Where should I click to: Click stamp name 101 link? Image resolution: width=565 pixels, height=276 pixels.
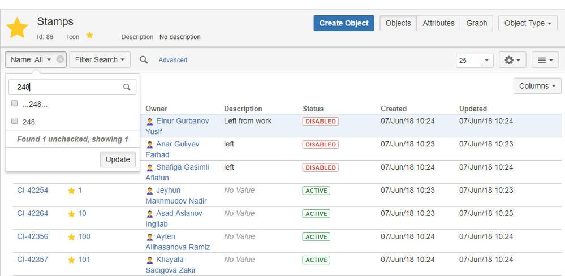click(84, 260)
